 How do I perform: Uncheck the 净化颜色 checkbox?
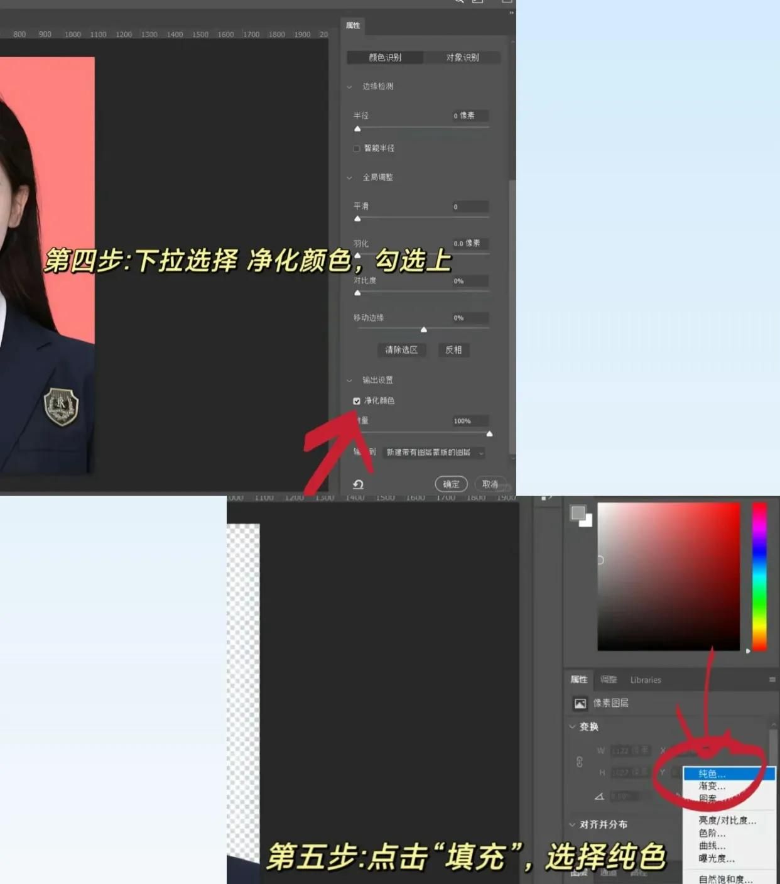(356, 400)
